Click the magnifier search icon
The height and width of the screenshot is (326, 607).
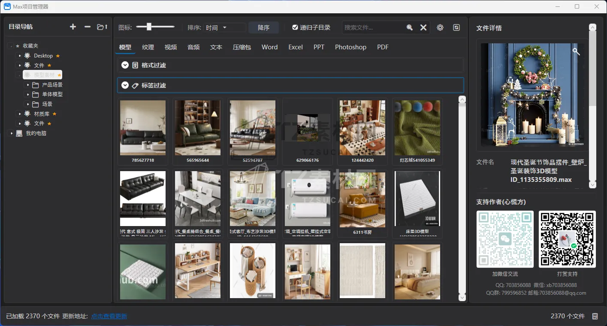click(410, 27)
